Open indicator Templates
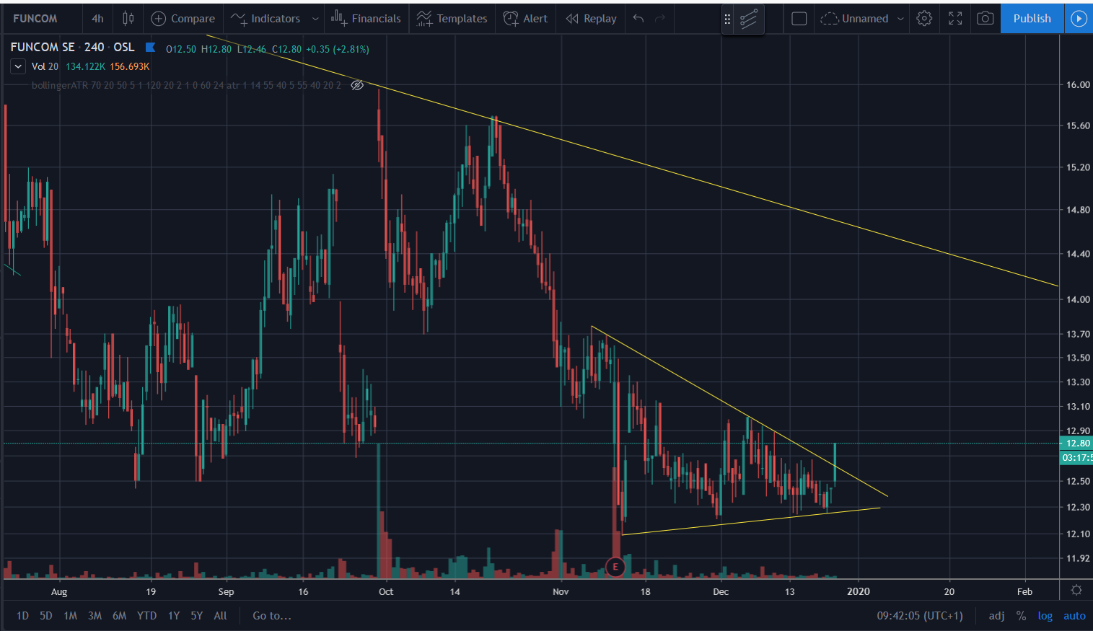Image resolution: width=1093 pixels, height=631 pixels. [x=452, y=18]
